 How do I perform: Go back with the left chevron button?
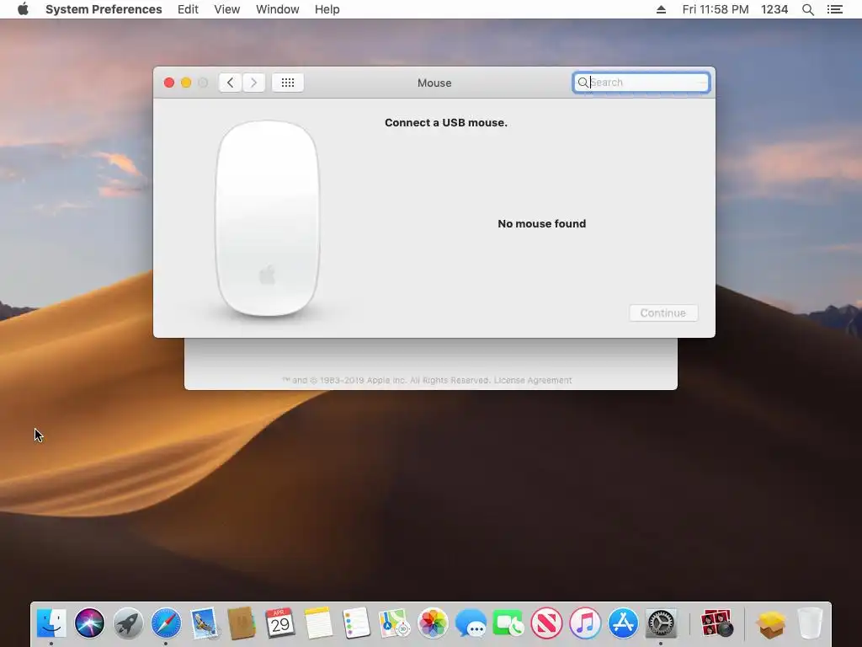(231, 83)
